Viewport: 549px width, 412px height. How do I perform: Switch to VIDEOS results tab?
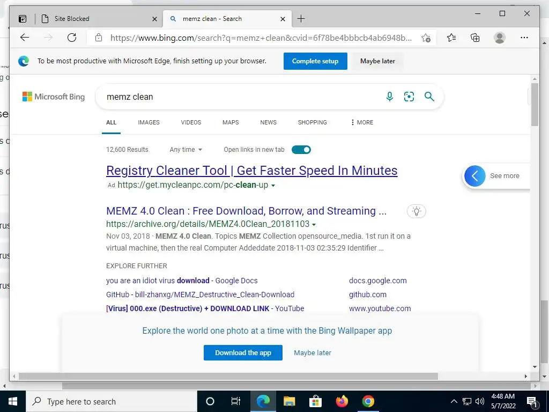[191, 122]
